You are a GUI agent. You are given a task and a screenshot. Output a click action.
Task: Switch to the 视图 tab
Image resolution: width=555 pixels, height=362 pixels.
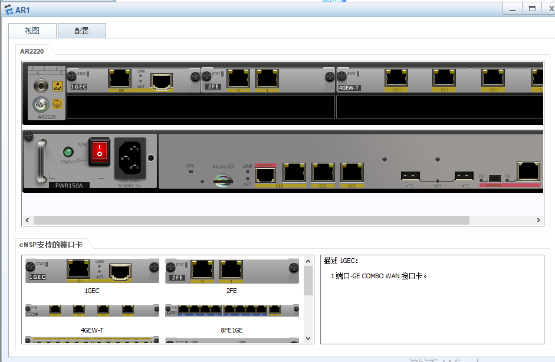[32, 31]
